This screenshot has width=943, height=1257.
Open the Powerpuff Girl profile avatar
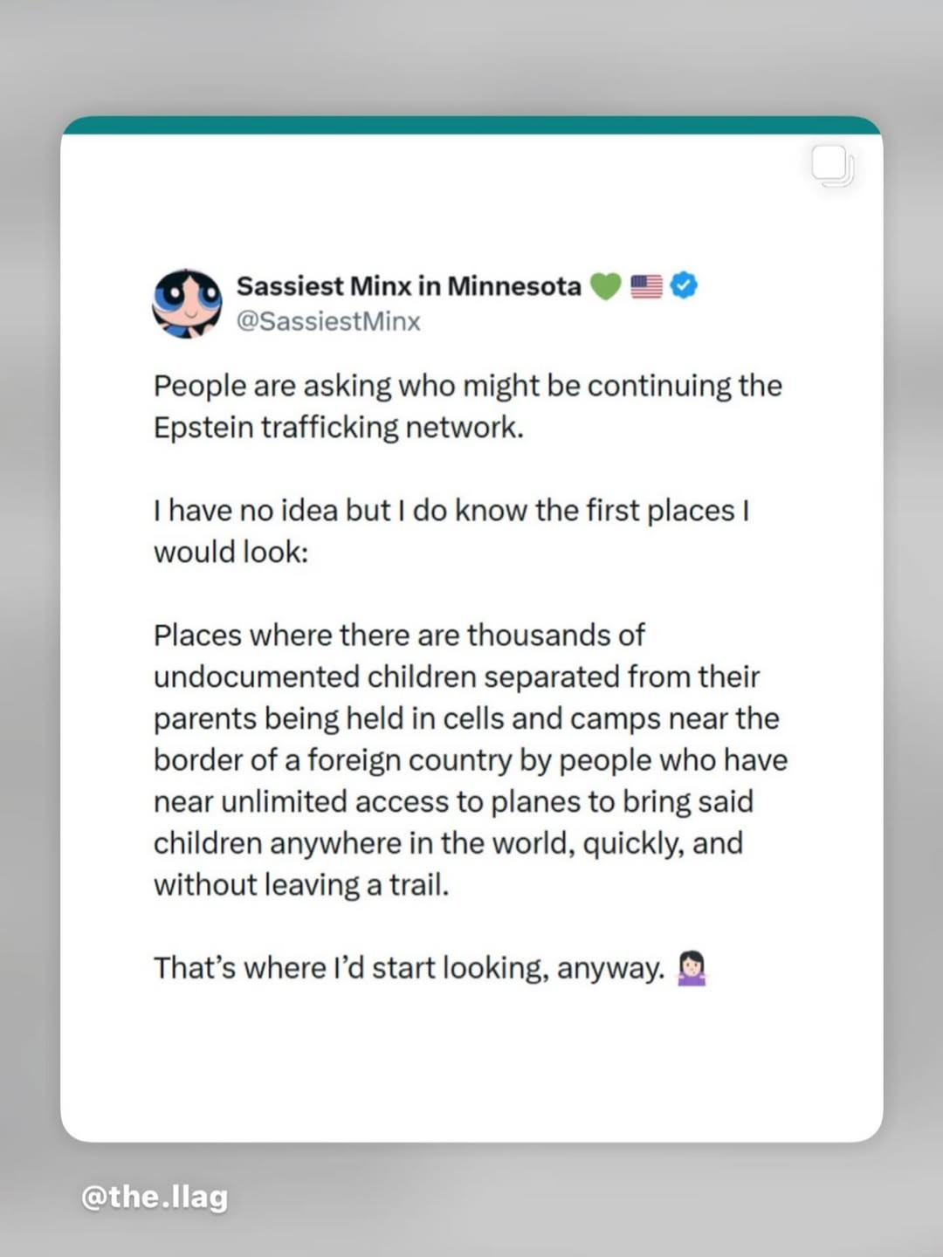(187, 304)
